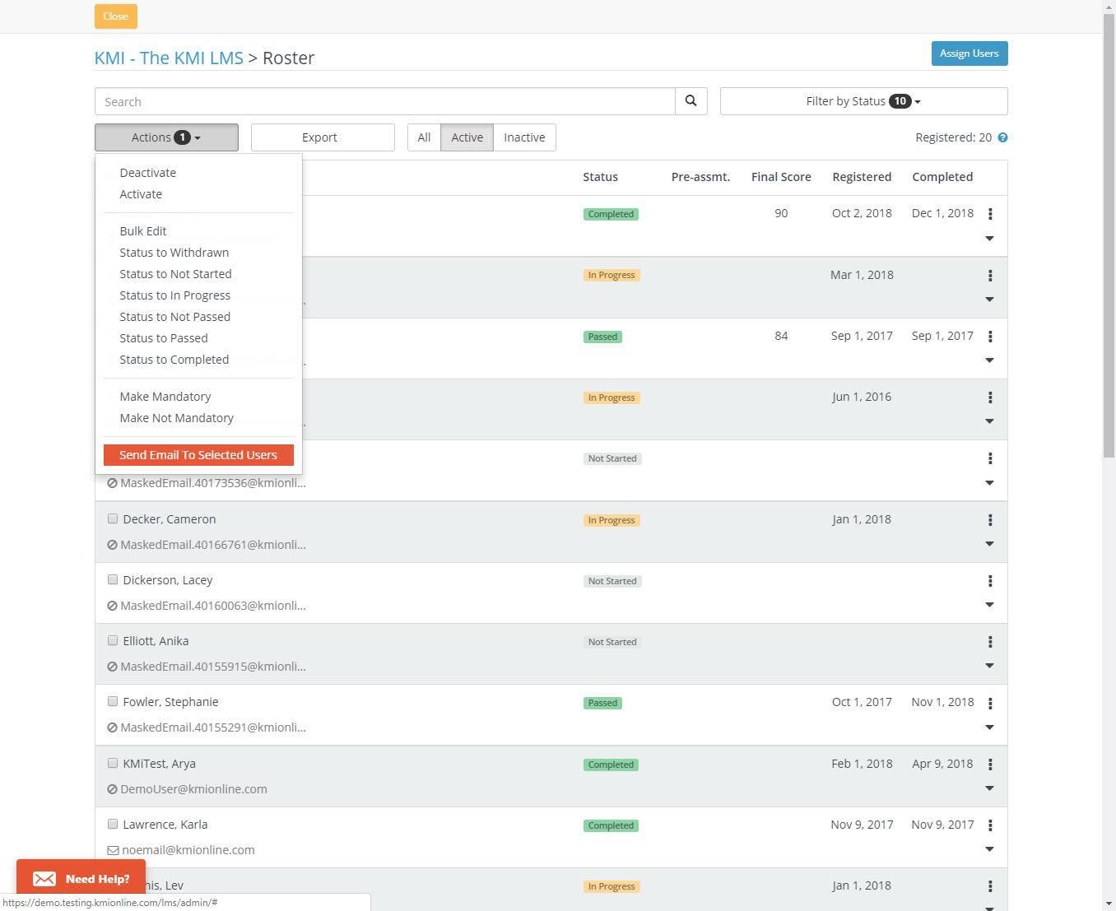Check the box for Decker, Cameron
The height and width of the screenshot is (911, 1116).
point(113,519)
